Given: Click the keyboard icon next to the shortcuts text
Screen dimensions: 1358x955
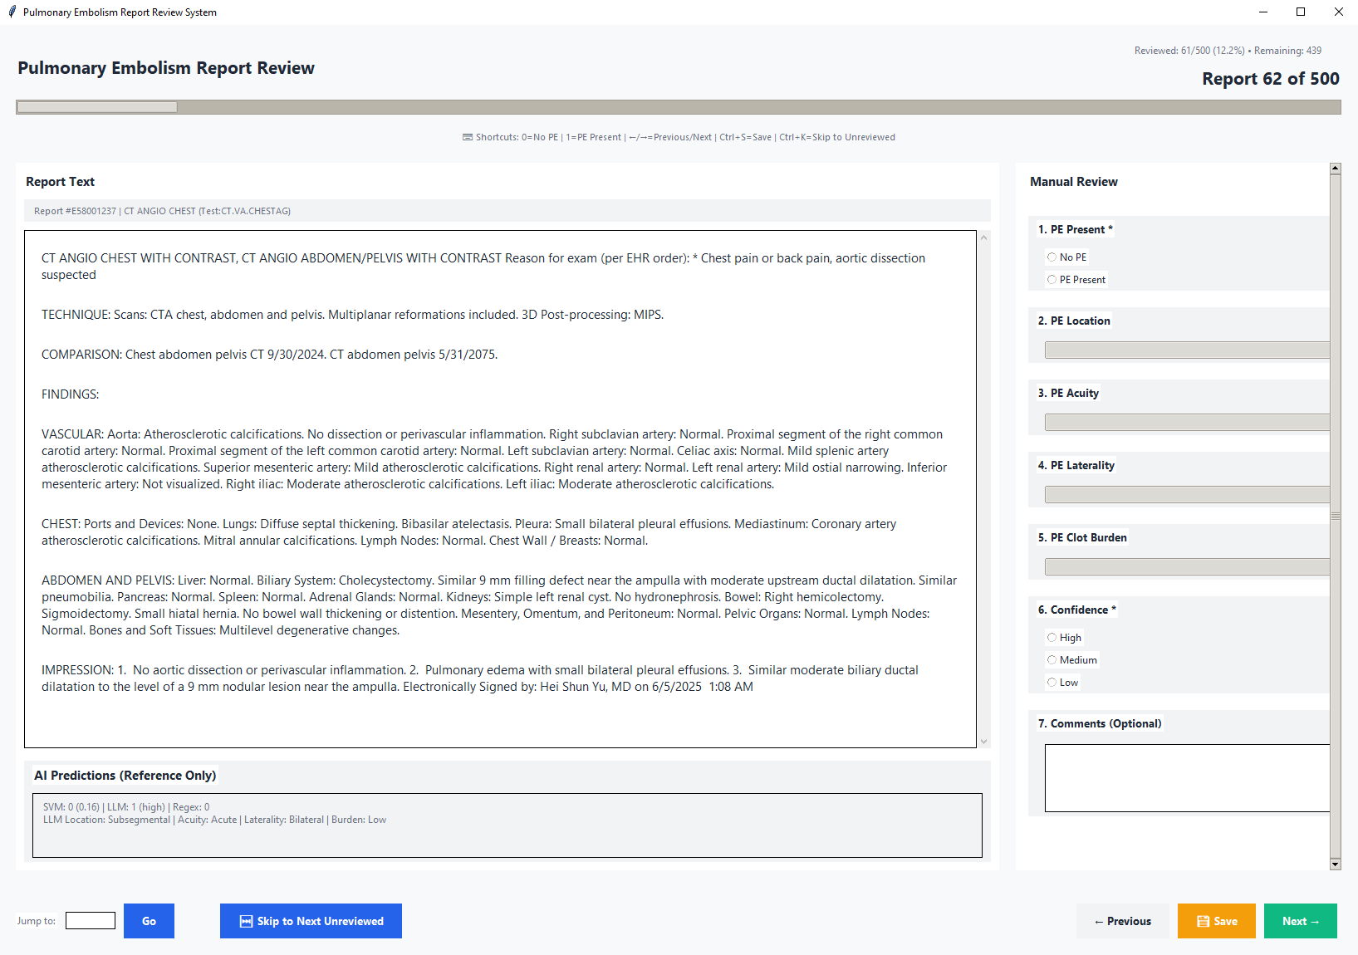Looking at the screenshot, I should tap(468, 137).
